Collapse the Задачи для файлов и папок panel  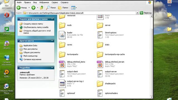point(52,19)
